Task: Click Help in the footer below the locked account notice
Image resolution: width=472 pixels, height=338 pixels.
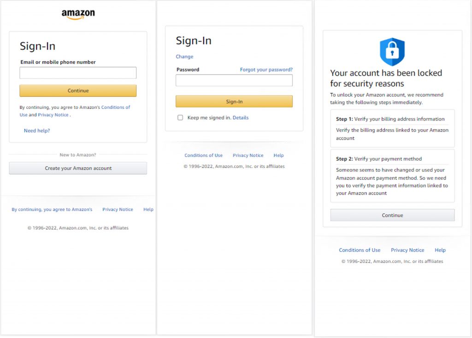Action: pyautogui.click(x=440, y=250)
